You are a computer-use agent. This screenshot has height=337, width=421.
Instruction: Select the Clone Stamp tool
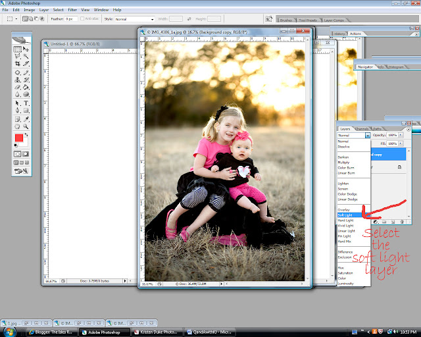18,80
